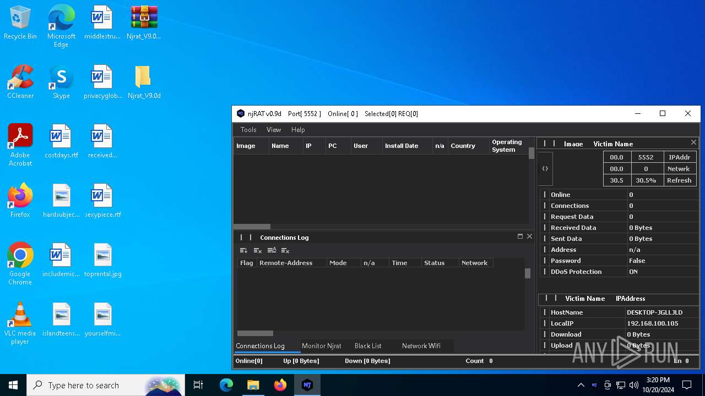Open Microsoft Edge desktop shortcut
This screenshot has height=396, width=705.
(61, 26)
